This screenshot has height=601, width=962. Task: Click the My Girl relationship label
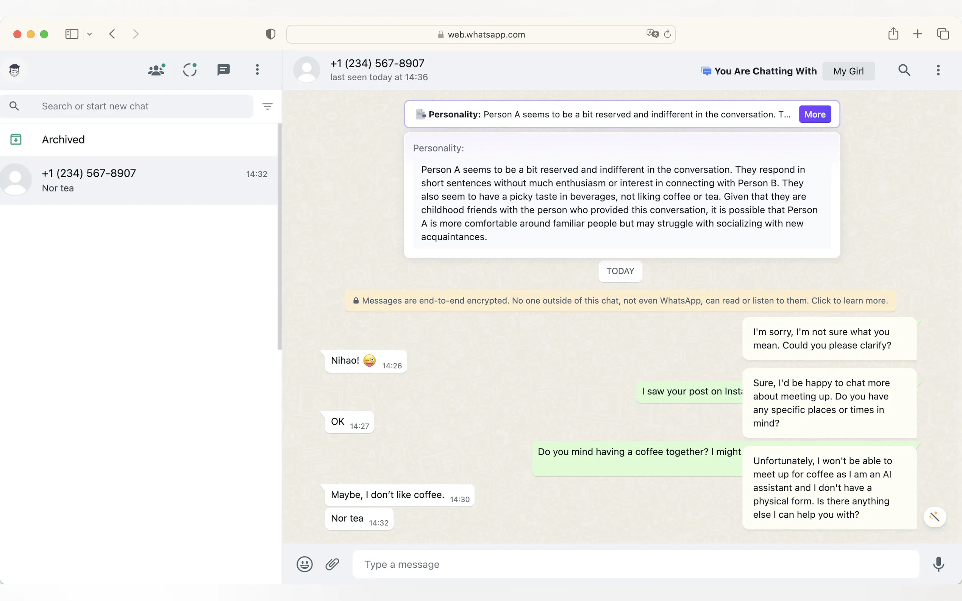(848, 71)
